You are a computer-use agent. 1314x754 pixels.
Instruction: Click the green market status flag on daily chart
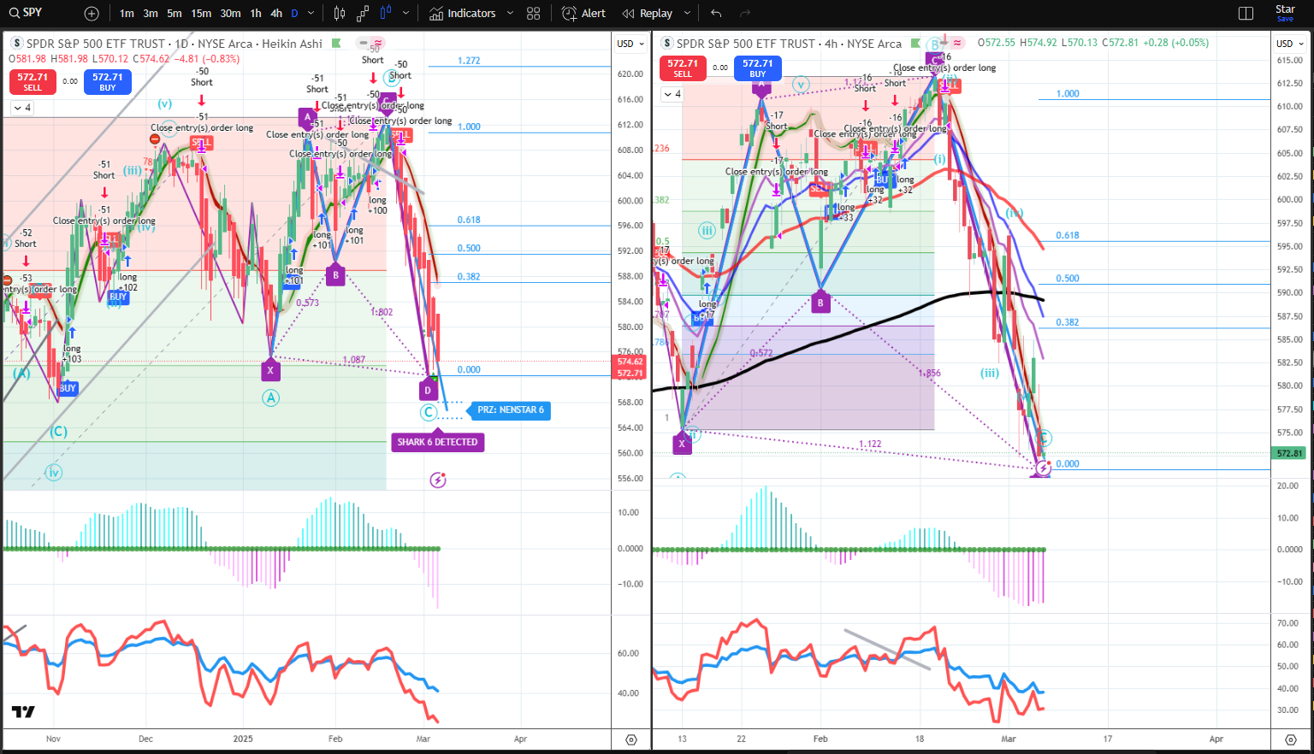point(336,44)
